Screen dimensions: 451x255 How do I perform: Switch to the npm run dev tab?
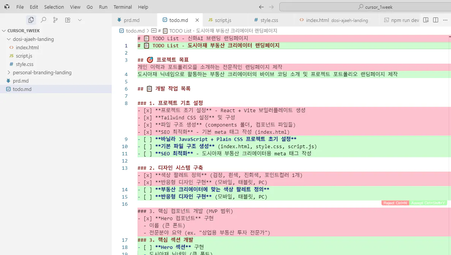coord(402,20)
